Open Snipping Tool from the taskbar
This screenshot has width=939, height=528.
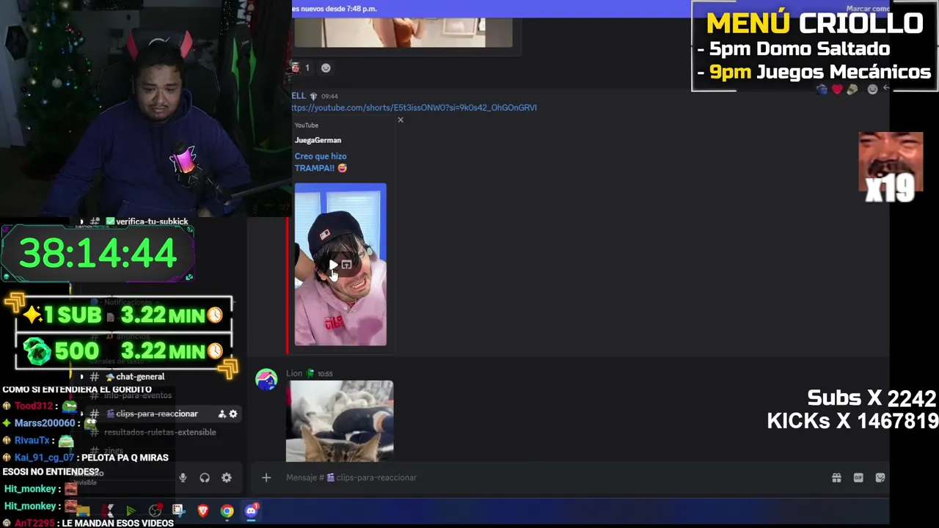[x=178, y=510]
